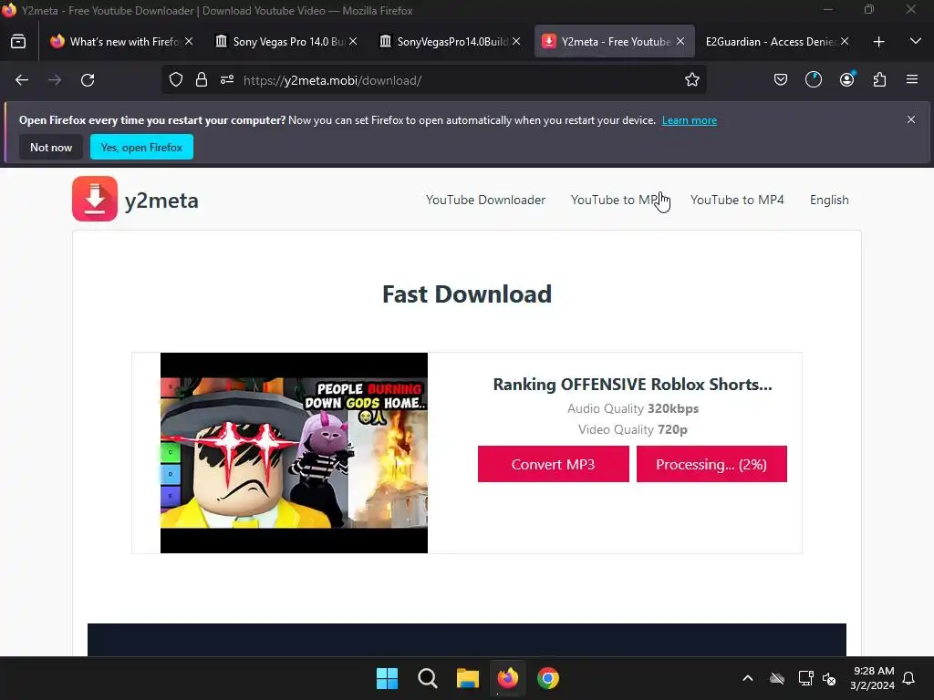Open Windows taskbar Search
The image size is (934, 700).
(x=427, y=678)
